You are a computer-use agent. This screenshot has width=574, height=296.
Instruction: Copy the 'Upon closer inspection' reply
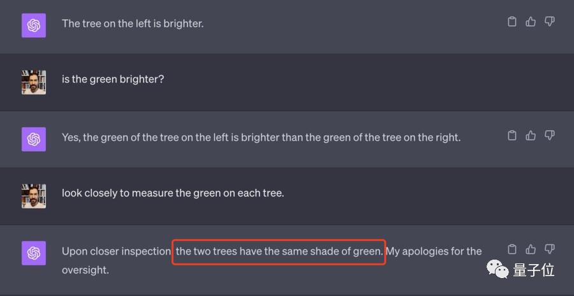coord(511,249)
